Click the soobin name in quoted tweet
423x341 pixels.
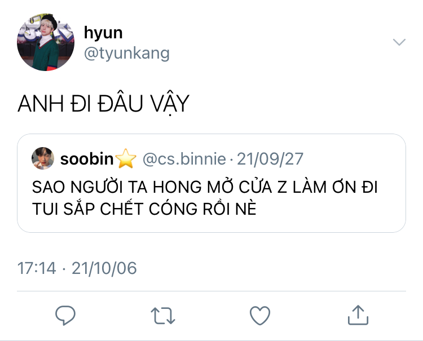point(87,159)
